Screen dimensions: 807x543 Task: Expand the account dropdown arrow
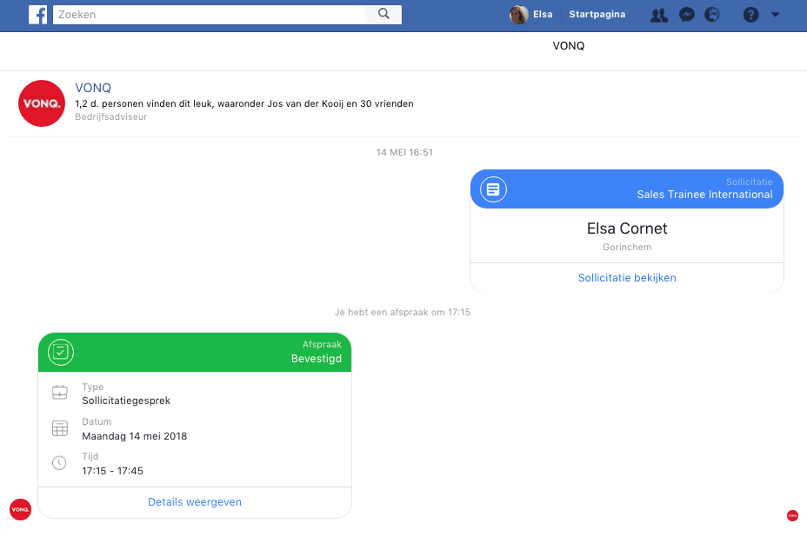click(775, 15)
